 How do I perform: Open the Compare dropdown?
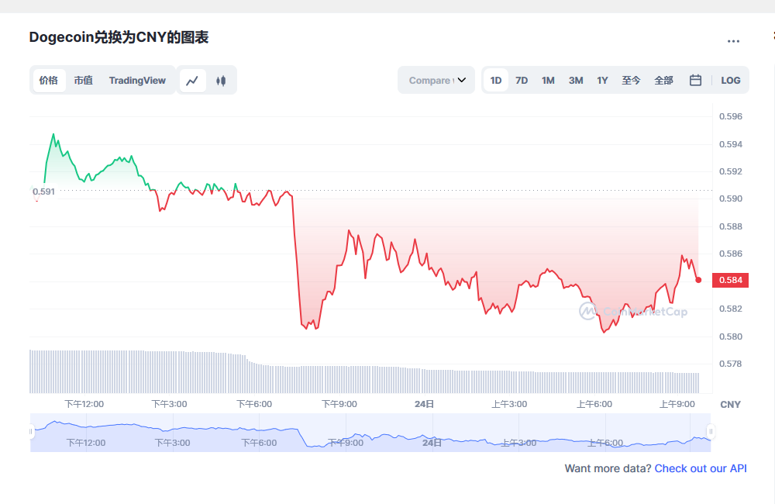436,80
